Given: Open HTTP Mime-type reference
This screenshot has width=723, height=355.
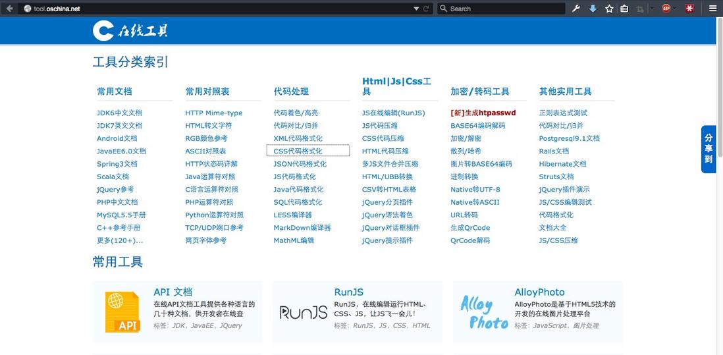Looking at the screenshot, I should coord(214,113).
